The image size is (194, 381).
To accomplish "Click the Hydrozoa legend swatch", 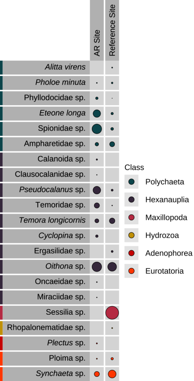I will (131, 235).
